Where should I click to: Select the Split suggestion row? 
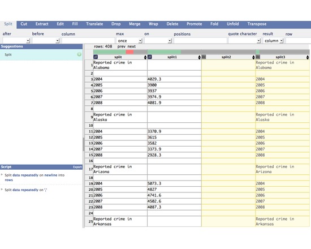pyautogui.click(x=41, y=54)
